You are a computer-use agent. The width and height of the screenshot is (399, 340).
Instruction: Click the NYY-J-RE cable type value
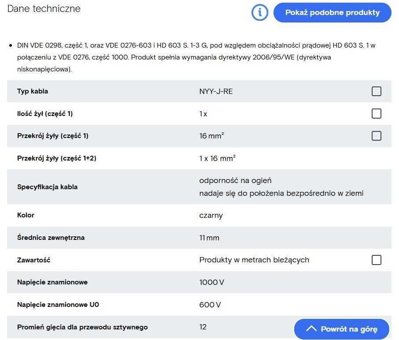point(216,91)
